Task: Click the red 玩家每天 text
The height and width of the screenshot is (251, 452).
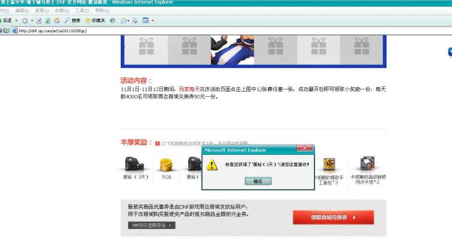Action: coord(189,89)
